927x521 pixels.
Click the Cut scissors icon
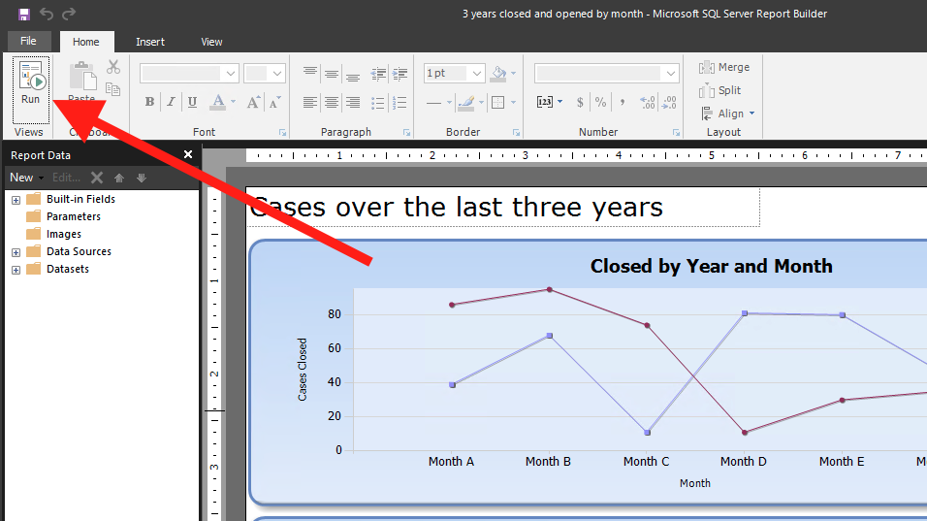click(113, 67)
